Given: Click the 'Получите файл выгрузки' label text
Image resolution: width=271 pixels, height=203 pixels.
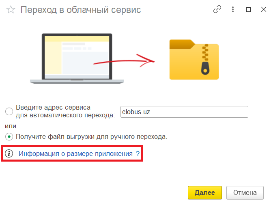Looking at the screenshot, I should pyautogui.click(x=91, y=136).
